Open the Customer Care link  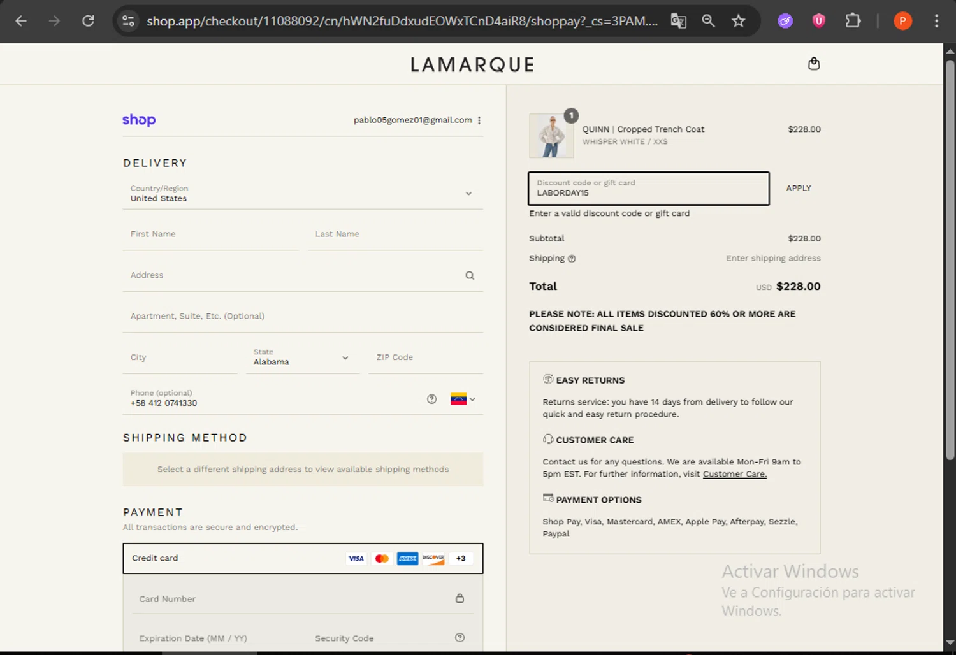pos(734,474)
